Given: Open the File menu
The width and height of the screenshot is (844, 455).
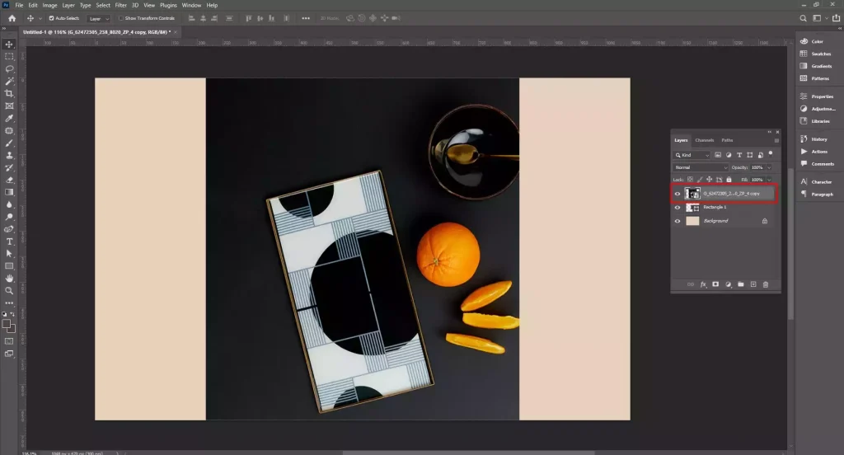Looking at the screenshot, I should pos(19,6).
